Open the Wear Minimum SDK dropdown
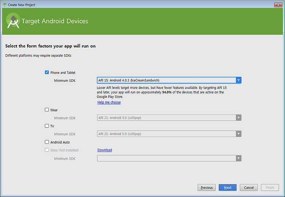The height and width of the screenshot is (197, 285). pos(169,118)
